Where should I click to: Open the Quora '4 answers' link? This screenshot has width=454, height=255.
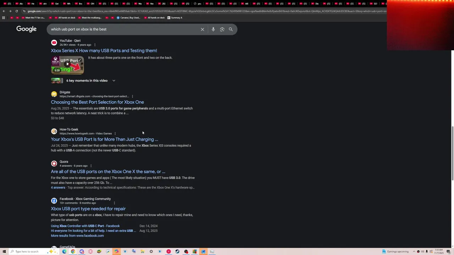[58, 188]
